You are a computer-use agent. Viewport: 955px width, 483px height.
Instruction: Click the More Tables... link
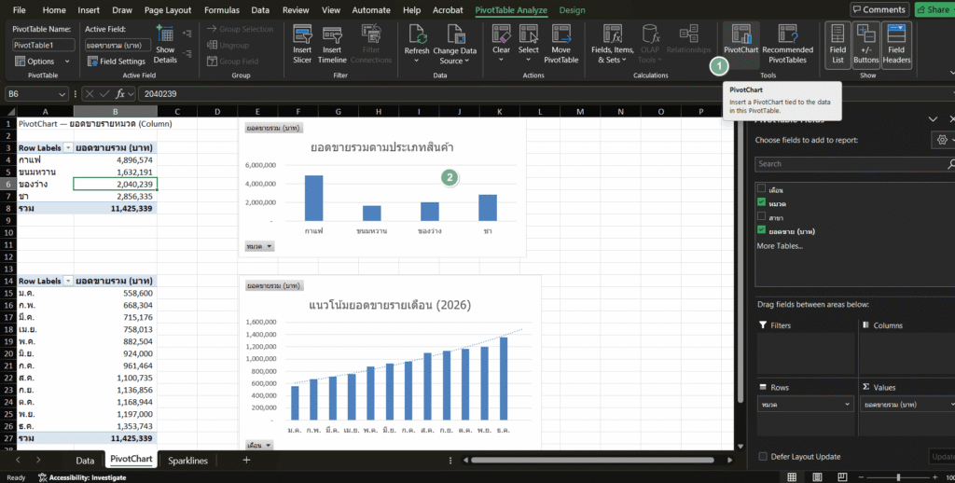click(x=780, y=246)
